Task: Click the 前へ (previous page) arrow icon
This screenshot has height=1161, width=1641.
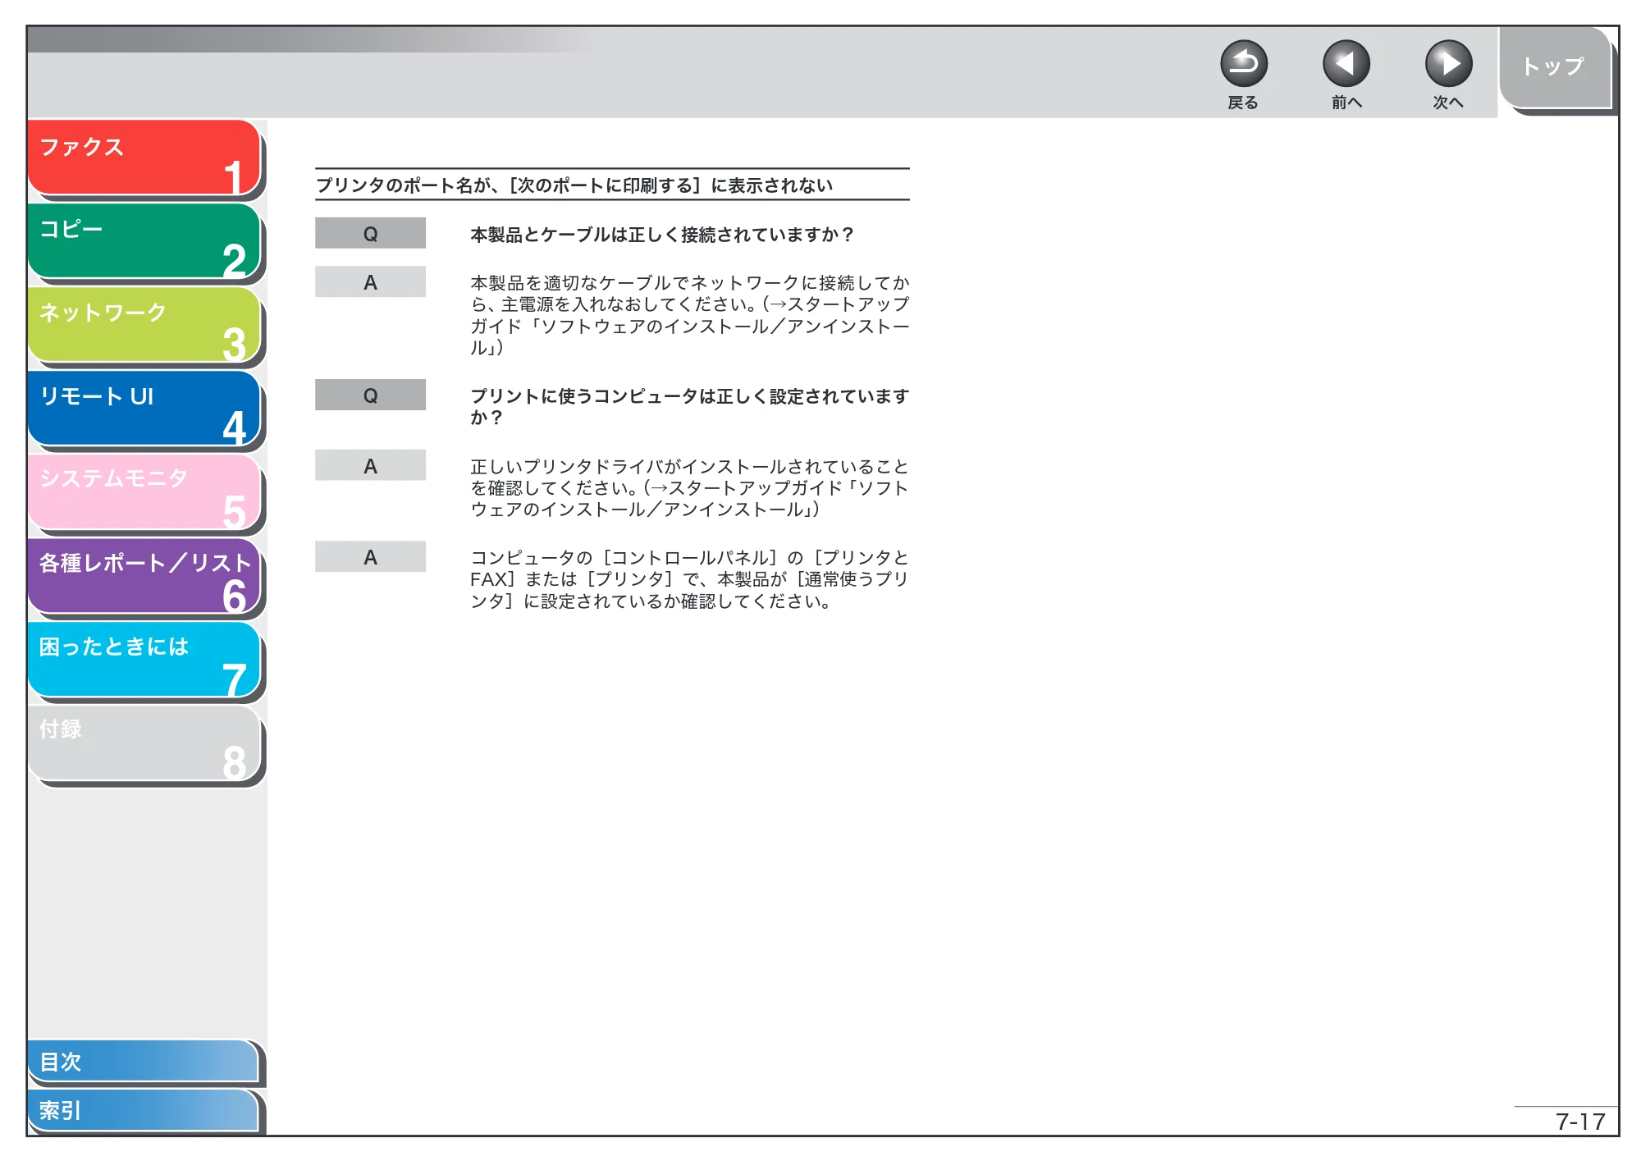Action: (1346, 64)
